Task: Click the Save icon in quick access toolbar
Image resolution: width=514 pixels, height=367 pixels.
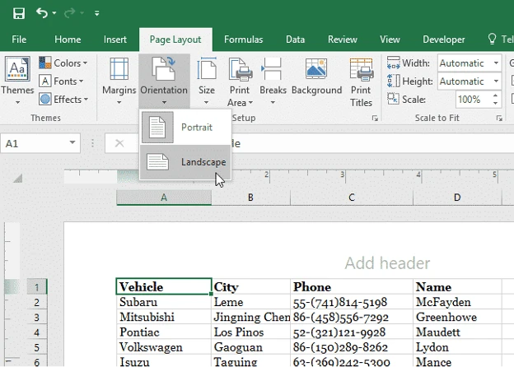Action: [19, 13]
